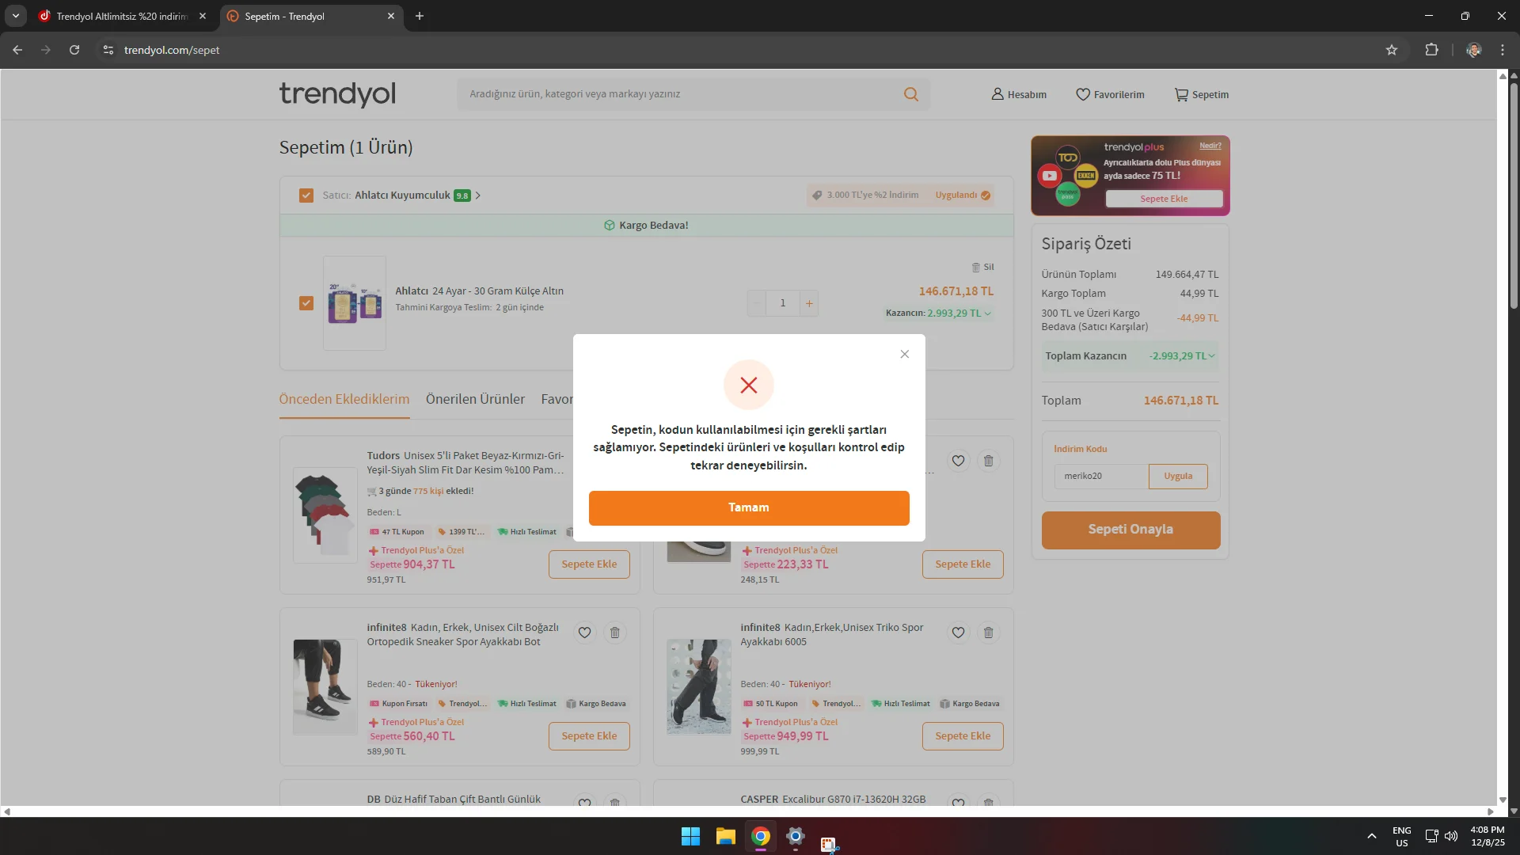Open Ahlatcı Kuyumculuk seller page arrow
Image resolution: width=1520 pixels, height=855 pixels.
(x=478, y=196)
